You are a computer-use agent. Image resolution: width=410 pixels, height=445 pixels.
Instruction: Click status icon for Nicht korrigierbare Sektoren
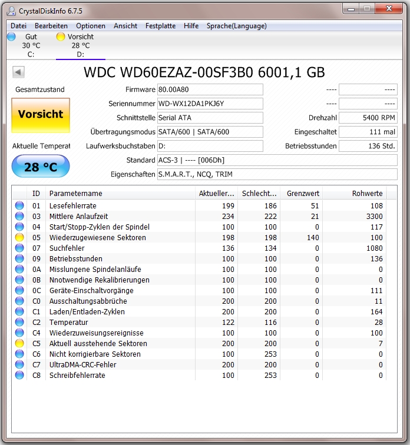coord(19,354)
